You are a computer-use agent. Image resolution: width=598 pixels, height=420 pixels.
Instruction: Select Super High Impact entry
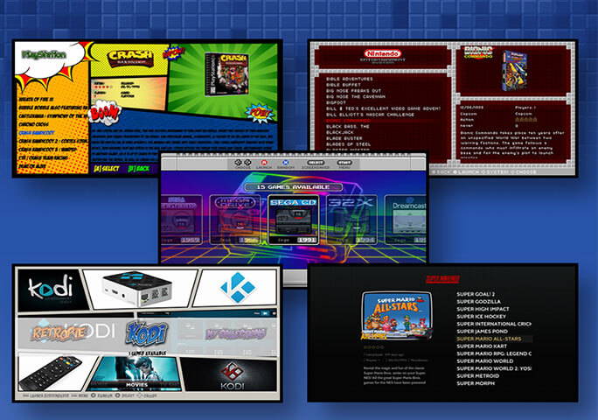483,309
